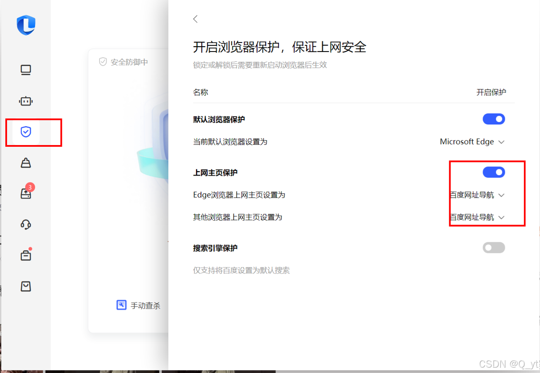Turn off 默认浏览器保护 switch
The image size is (540, 373).
494,119
